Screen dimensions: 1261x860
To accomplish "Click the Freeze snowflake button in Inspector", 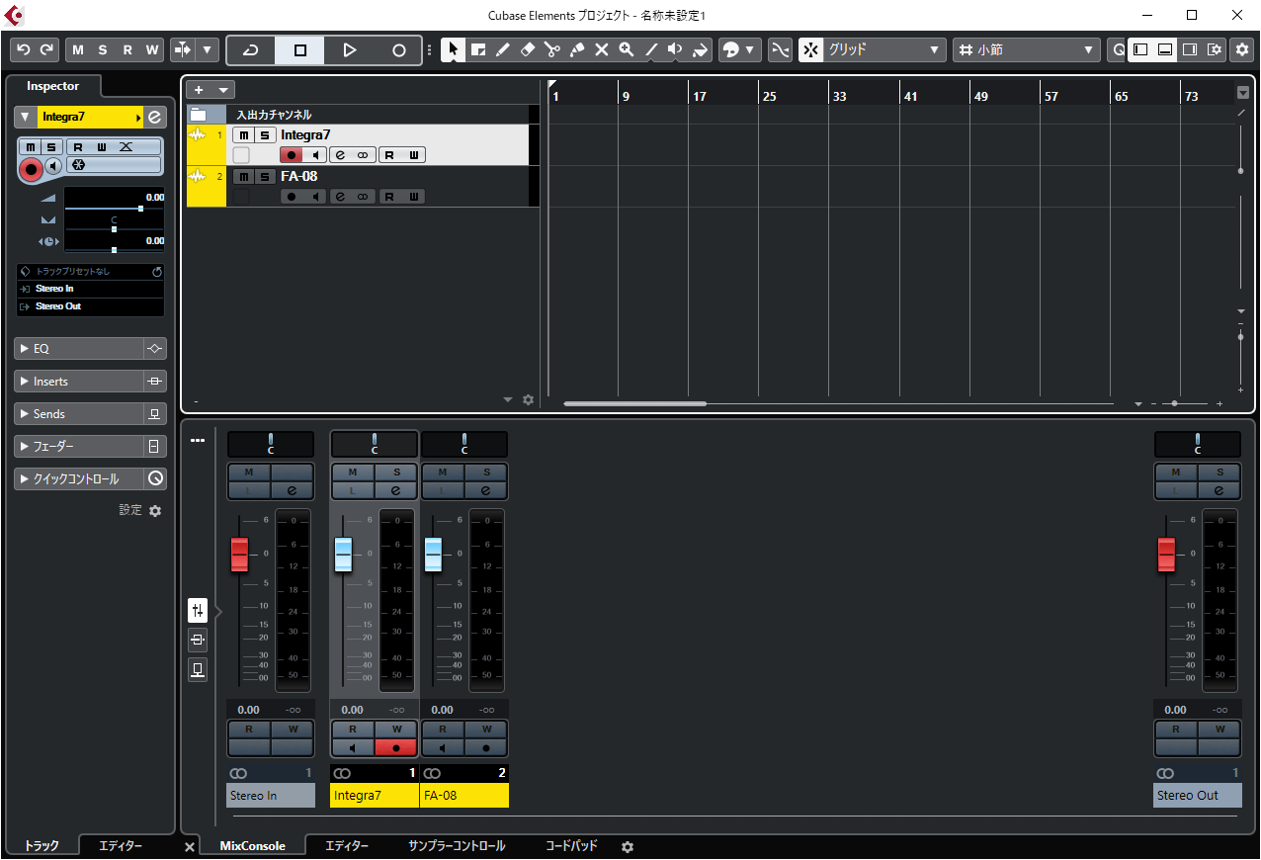I will (78, 165).
